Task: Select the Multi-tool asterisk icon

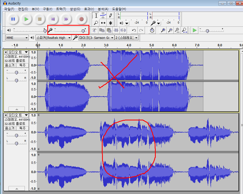Action: (110, 23)
